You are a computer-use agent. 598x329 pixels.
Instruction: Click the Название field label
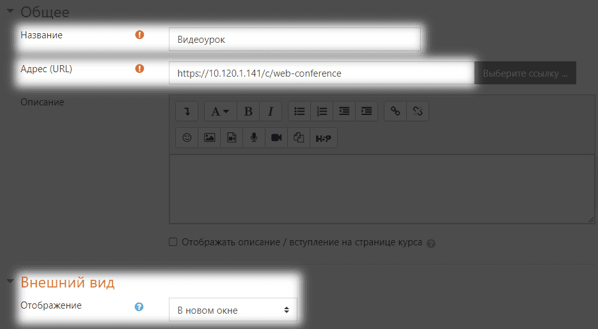[x=42, y=35]
